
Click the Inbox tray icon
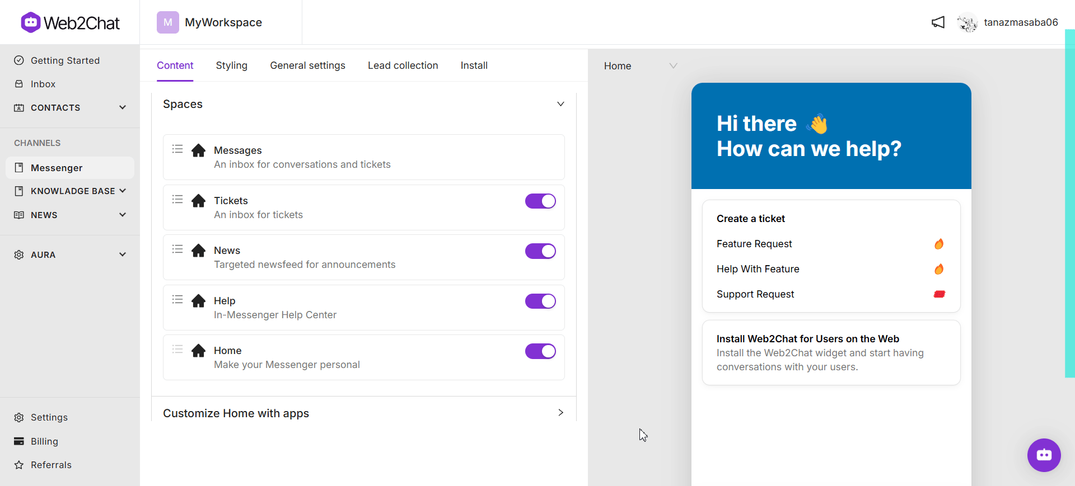tap(19, 84)
